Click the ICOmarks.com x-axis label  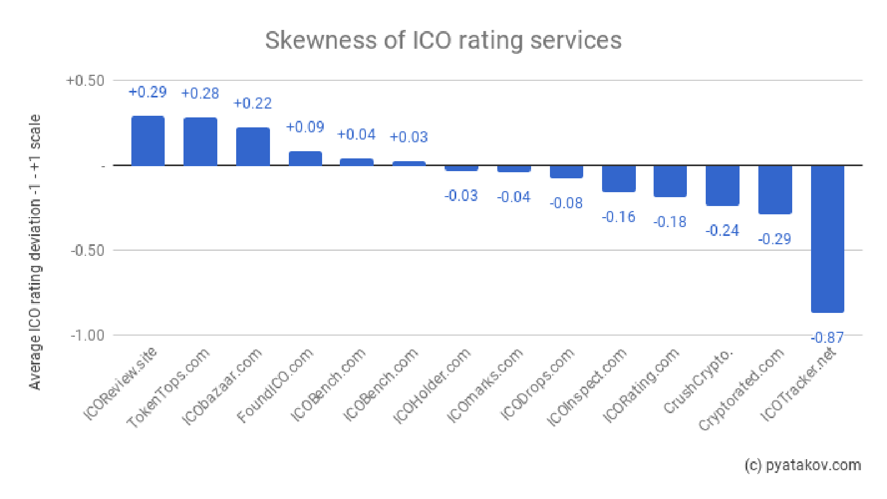pyautogui.click(x=486, y=385)
